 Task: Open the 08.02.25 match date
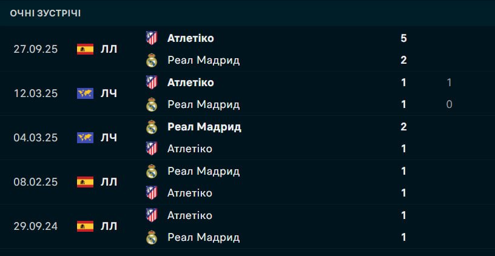[x=36, y=182]
